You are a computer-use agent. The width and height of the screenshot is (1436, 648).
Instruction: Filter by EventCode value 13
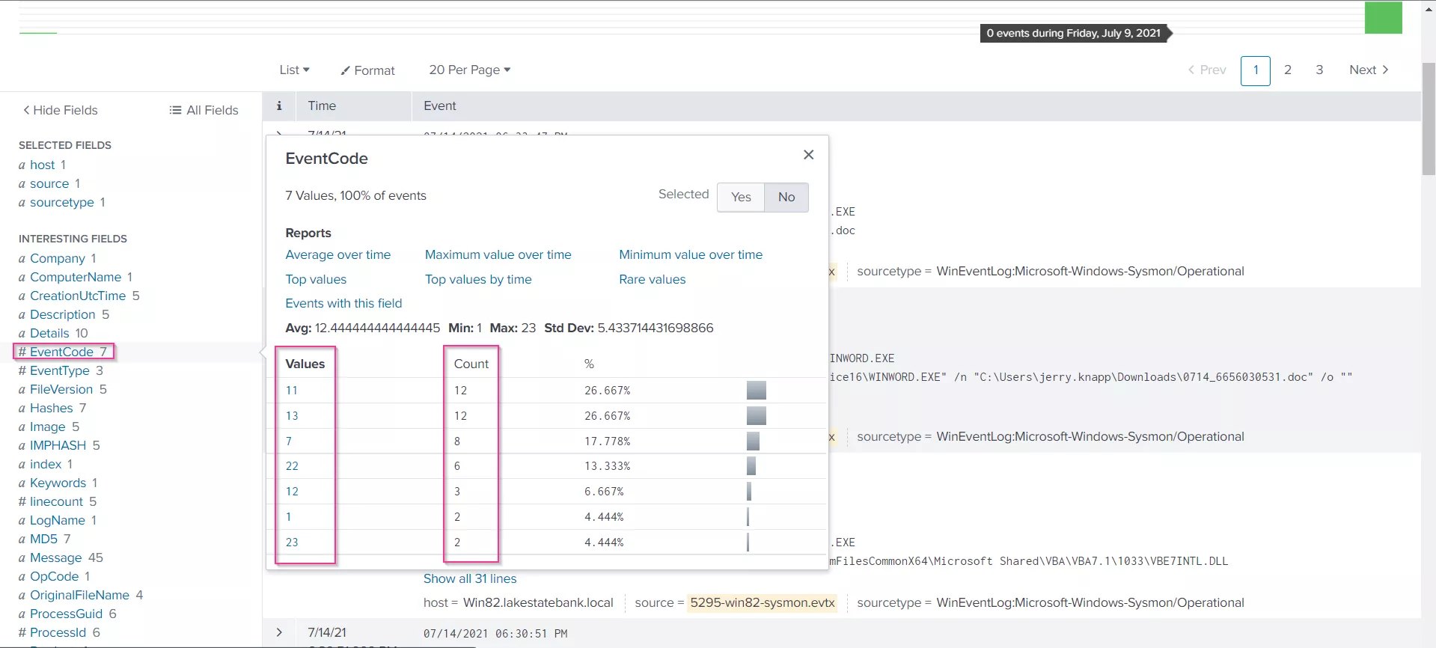(x=292, y=416)
